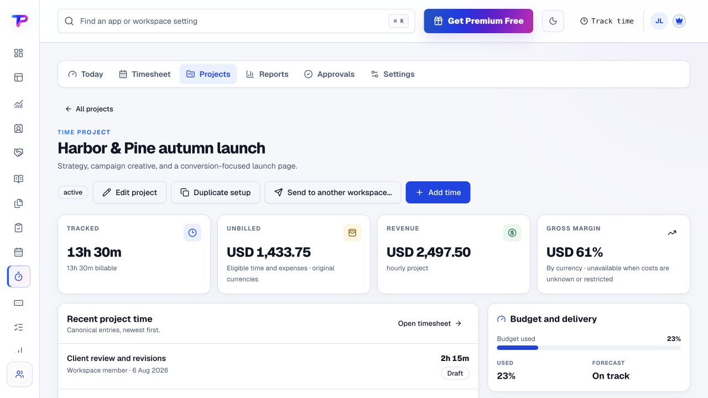
Task: Select the stopwatch time tracking sidebar icon
Action: [18, 276]
